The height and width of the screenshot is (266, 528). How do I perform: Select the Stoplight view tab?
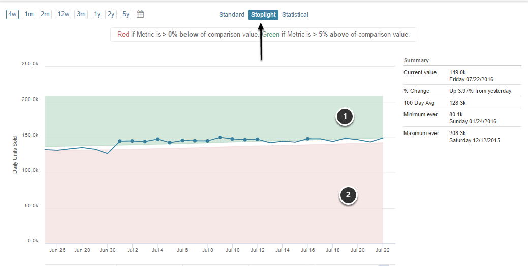[263, 15]
